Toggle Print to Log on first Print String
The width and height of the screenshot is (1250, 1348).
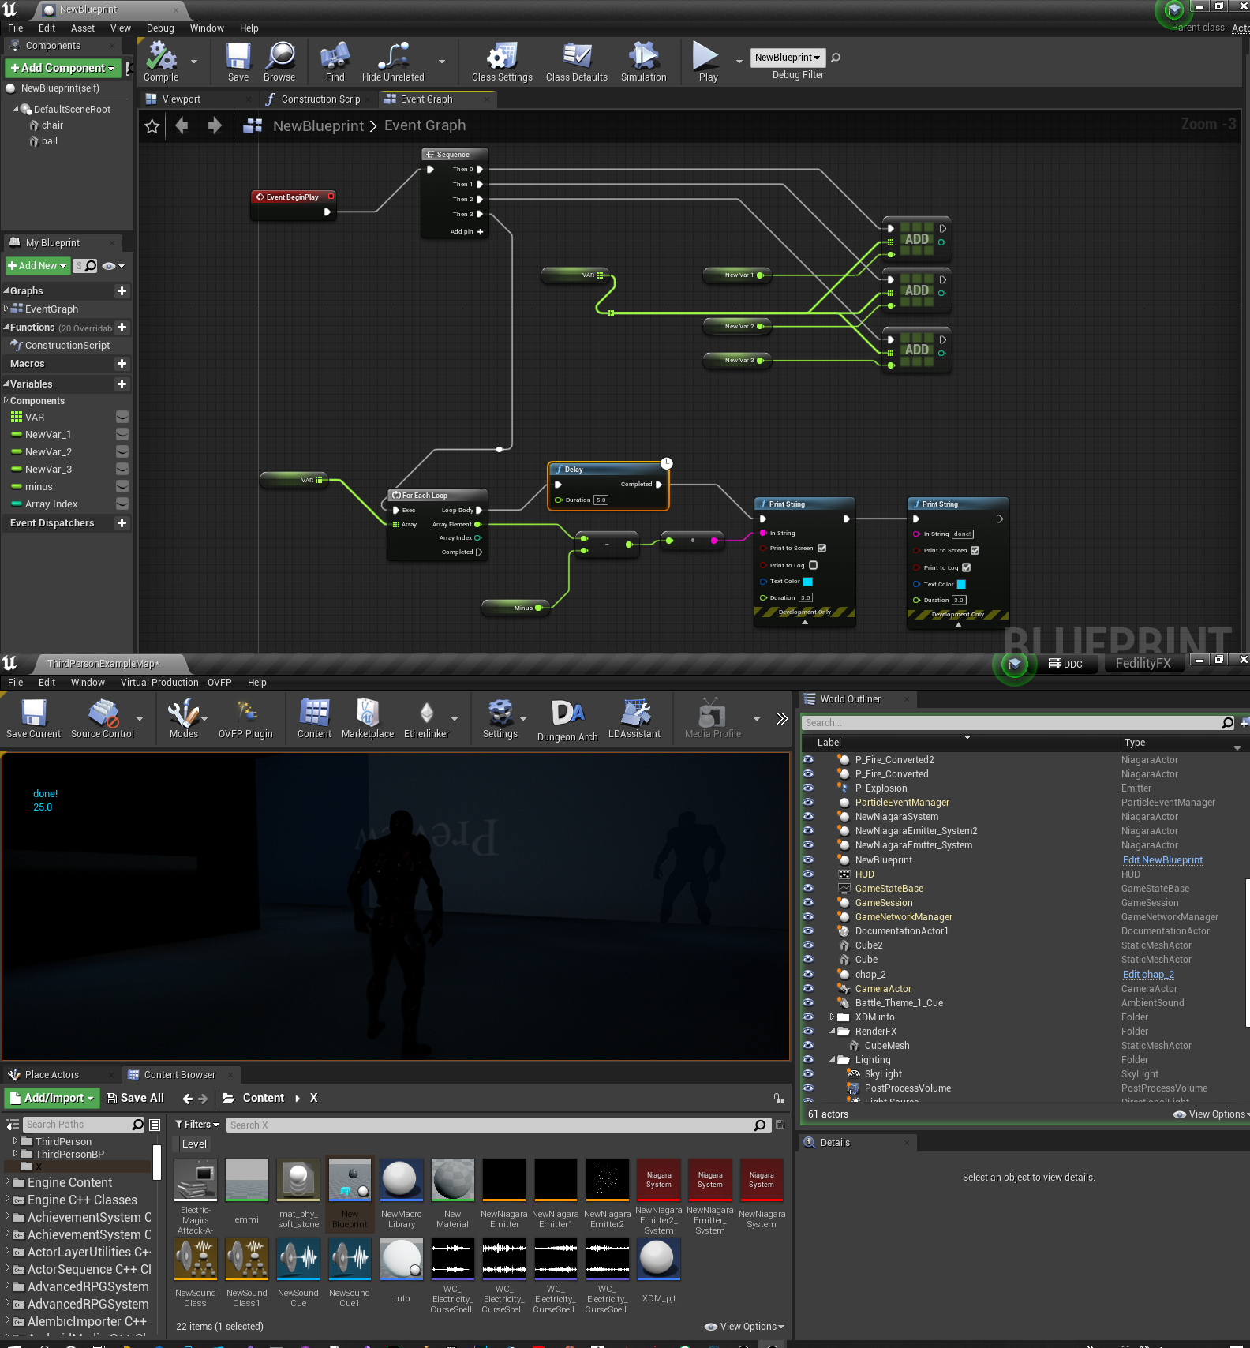pyautogui.click(x=813, y=565)
